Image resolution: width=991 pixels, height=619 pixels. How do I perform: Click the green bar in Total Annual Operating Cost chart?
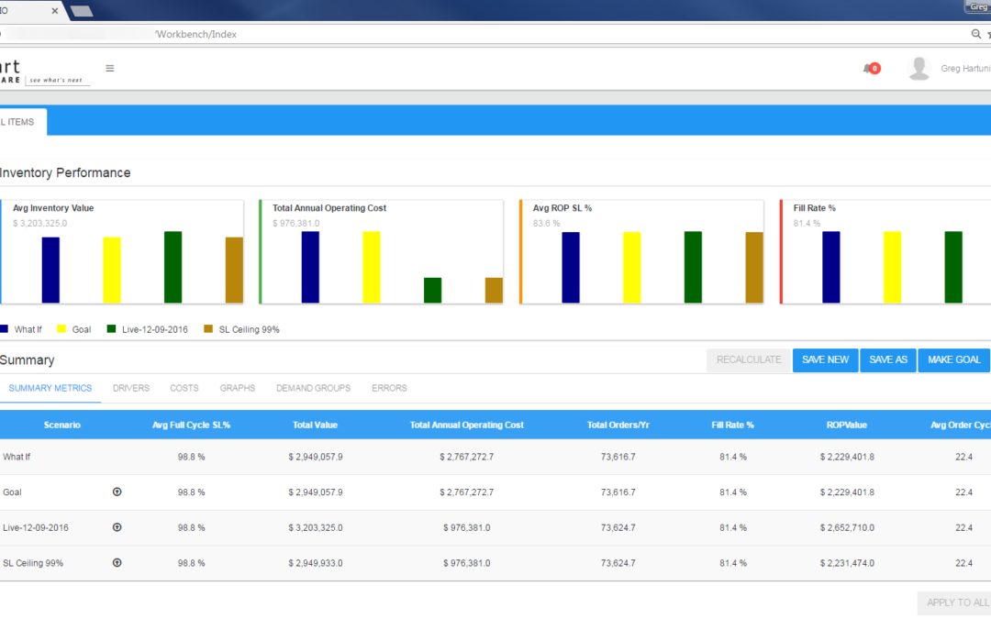(432, 290)
